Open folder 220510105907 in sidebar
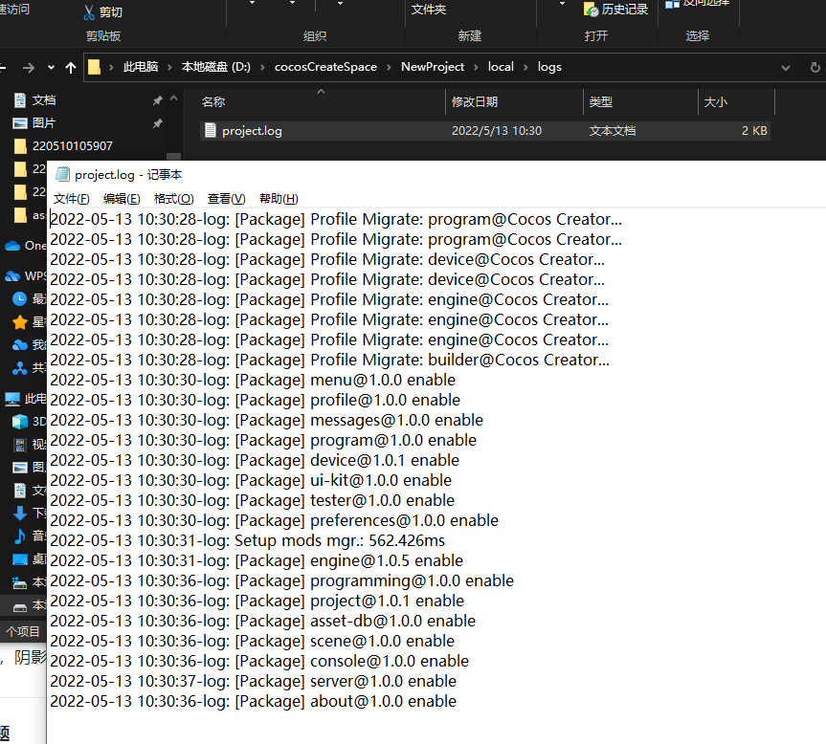The height and width of the screenshot is (744, 826). coord(72,145)
